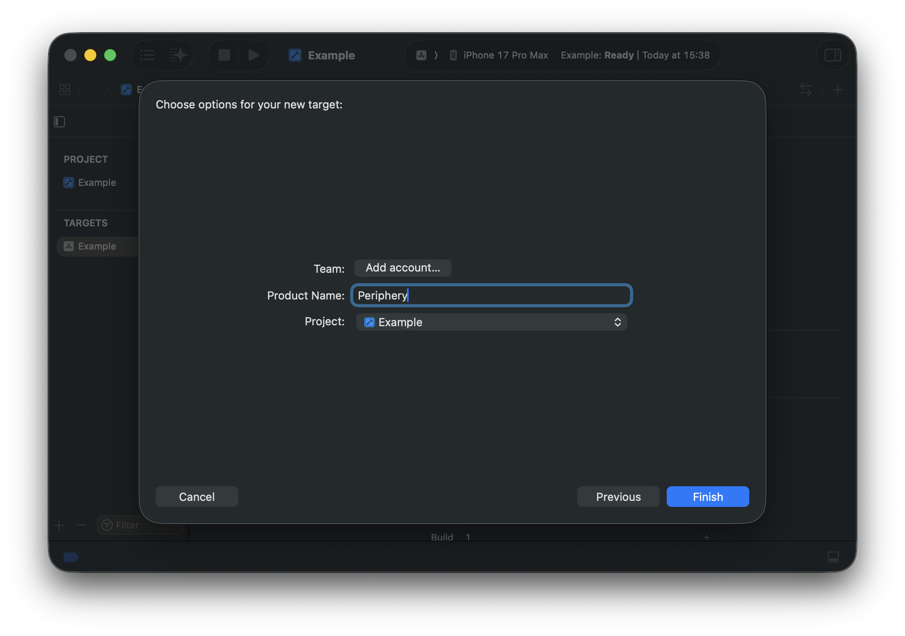Screen dimensions: 905x636
Task: Click the add editor plus icon
Action: [x=837, y=90]
